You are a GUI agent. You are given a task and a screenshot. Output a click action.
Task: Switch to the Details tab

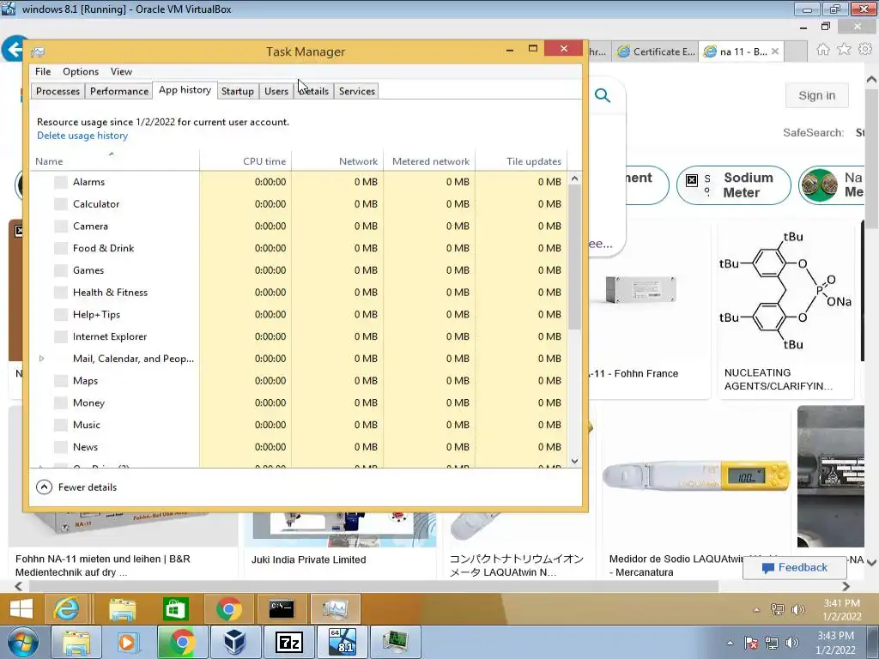314,91
